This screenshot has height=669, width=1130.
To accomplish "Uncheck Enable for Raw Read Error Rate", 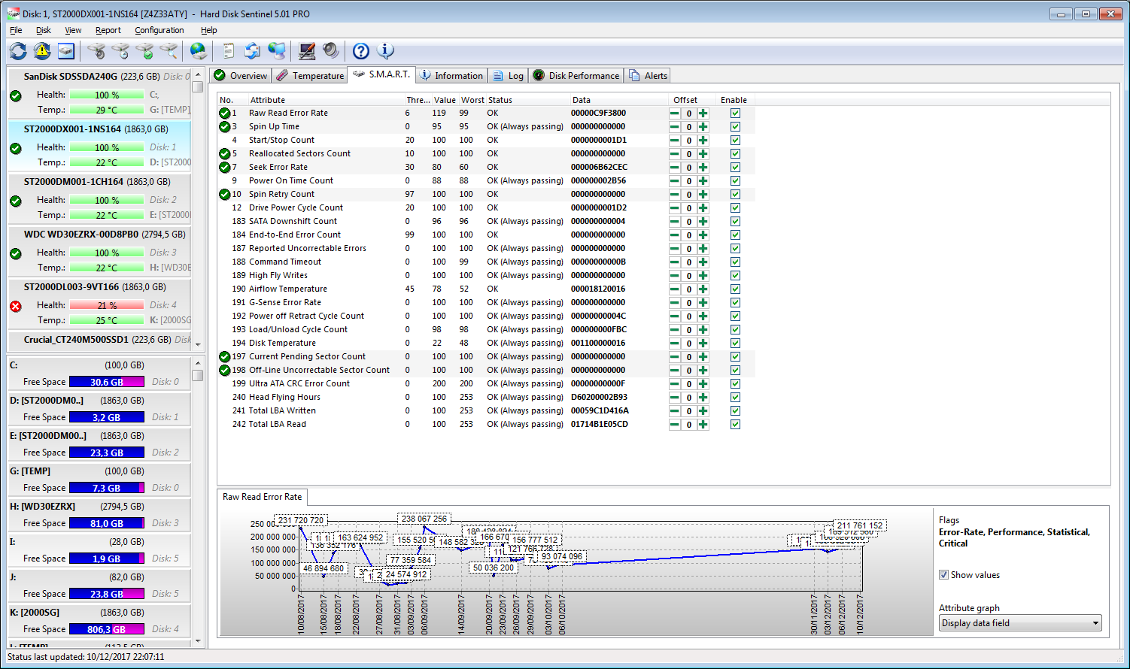I will (735, 114).
